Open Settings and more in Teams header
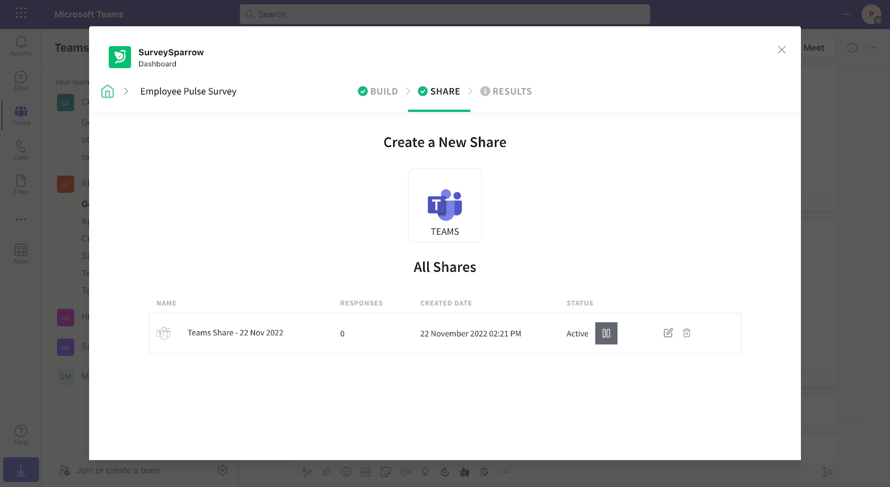 (x=847, y=14)
